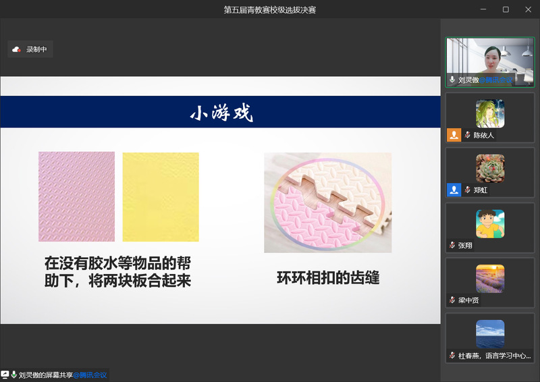
Task: Click 陈依人's green-haired anime avatar
Action: pos(489,113)
